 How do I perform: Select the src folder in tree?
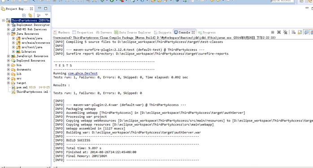pos(19,79)
